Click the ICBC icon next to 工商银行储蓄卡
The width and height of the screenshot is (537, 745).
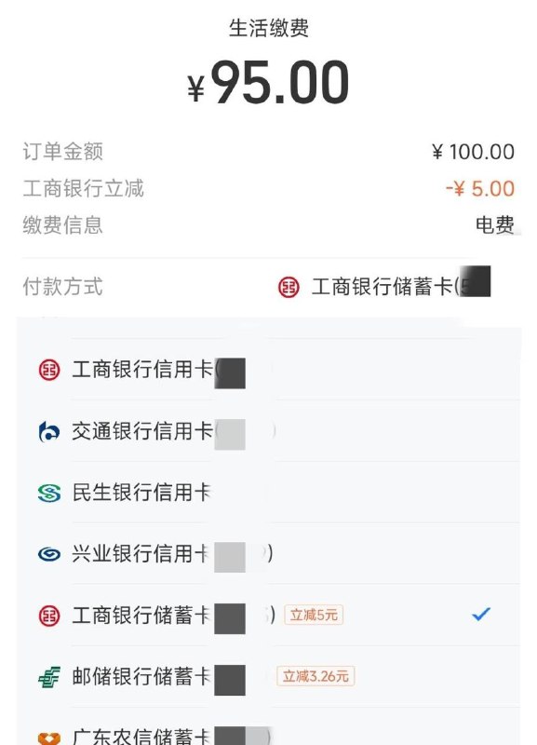coord(48,615)
